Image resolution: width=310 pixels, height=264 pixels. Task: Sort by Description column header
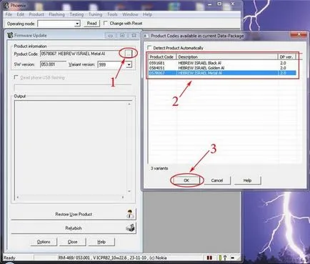227,57
